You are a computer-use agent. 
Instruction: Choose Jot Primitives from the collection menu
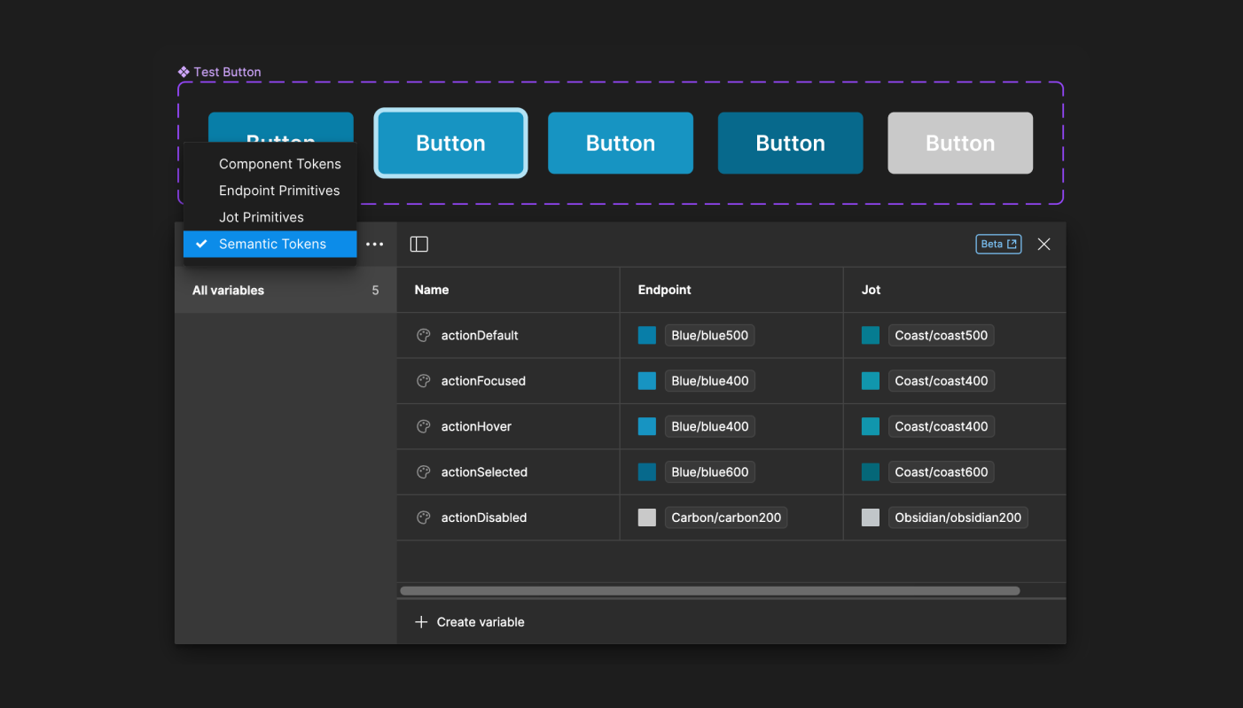[270, 217]
